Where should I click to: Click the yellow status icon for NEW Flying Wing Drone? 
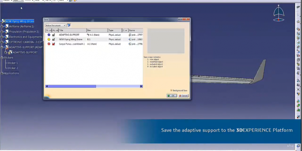49,40
